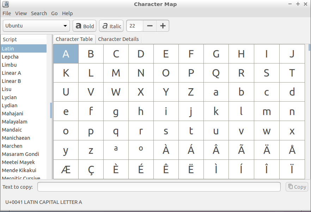The height and width of the screenshot is (212, 311).
Task: Switch to the Character Details tab
Action: [x=118, y=39]
